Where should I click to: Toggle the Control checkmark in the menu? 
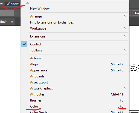click(24, 44)
